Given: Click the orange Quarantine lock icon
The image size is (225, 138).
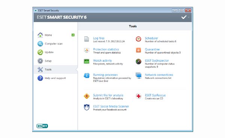Looking at the screenshot, I should (138, 50).
